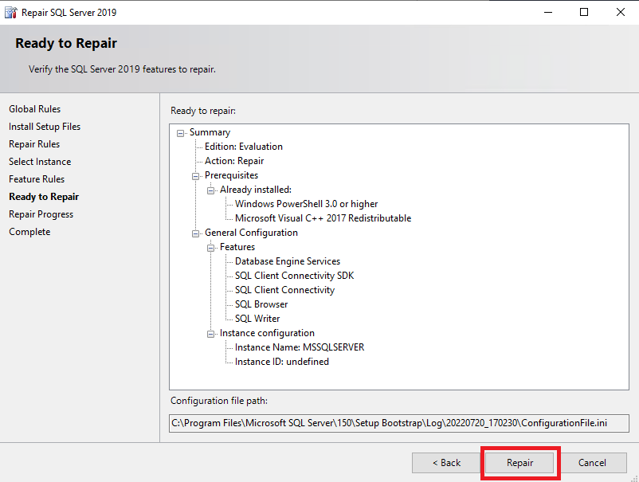Image resolution: width=639 pixels, height=482 pixels.
Task: Collapse the Instance configuration node
Action: click(210, 334)
